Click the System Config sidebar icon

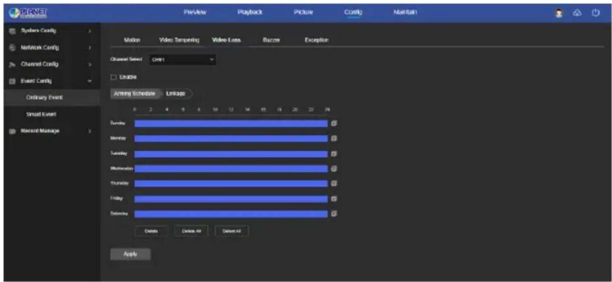pyautogui.click(x=13, y=31)
